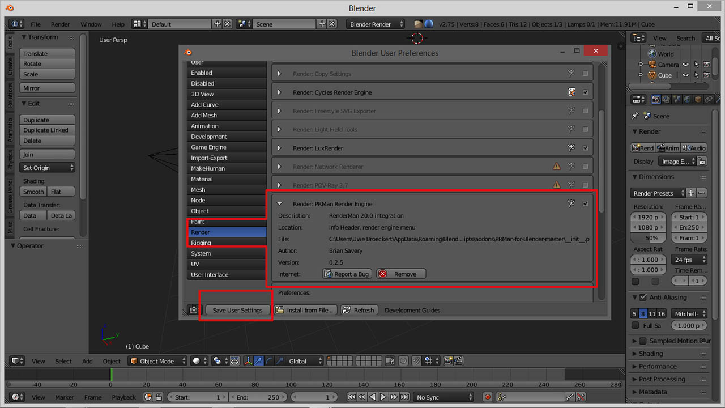Enable Sampled Motion Blur checkbox
Viewport: 725px width, 408px height.
[643, 341]
